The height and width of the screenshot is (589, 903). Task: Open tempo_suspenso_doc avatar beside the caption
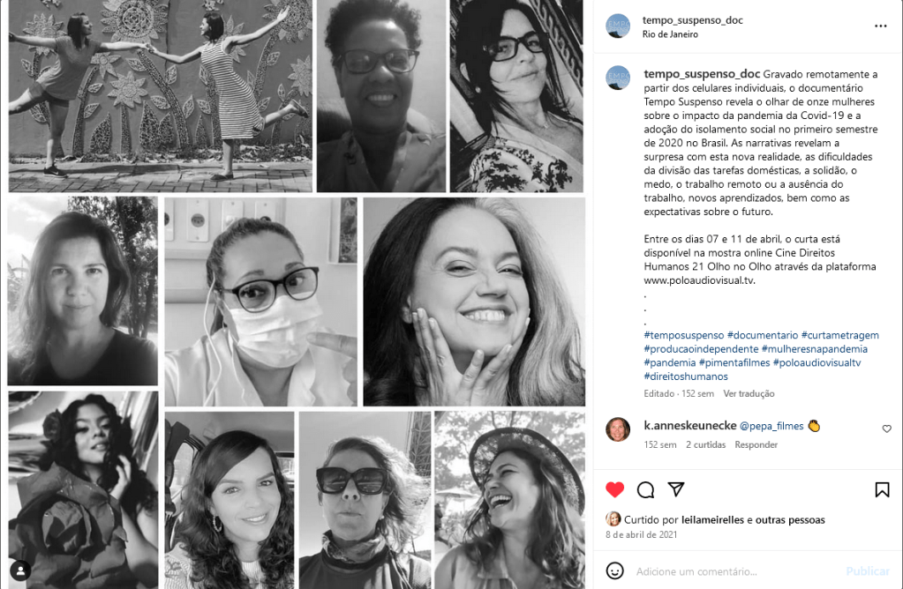(618, 78)
